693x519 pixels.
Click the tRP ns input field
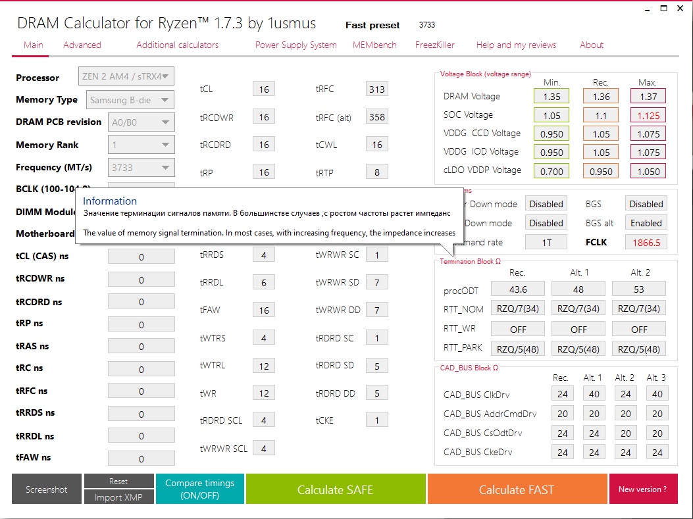tap(141, 324)
